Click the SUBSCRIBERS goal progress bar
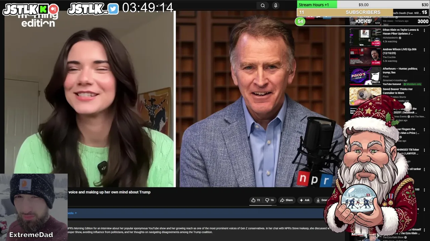The width and height of the screenshot is (430, 241). (x=363, y=12)
